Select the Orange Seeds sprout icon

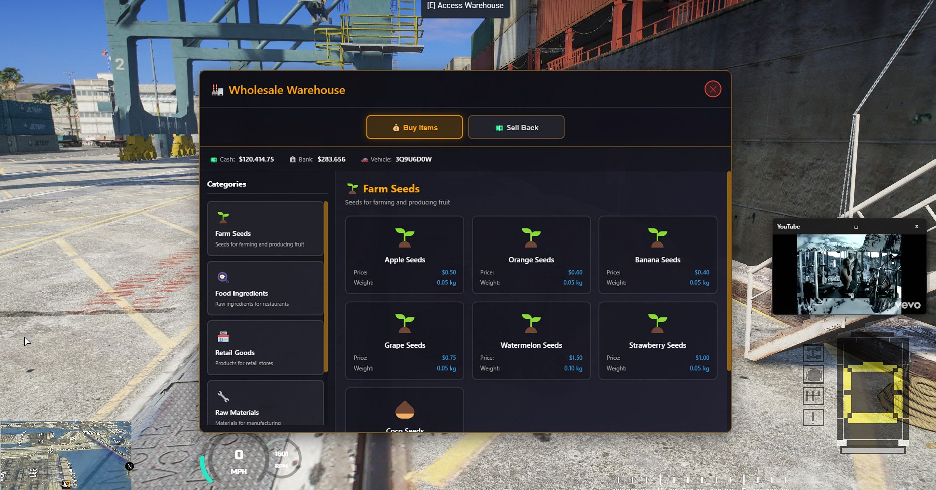coord(531,238)
